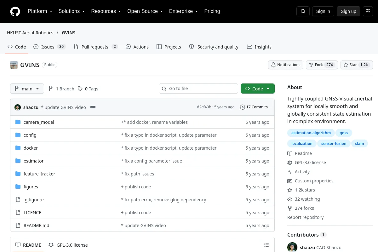View the 32 watching link
The height and width of the screenshot is (252, 378).
pos(304,199)
